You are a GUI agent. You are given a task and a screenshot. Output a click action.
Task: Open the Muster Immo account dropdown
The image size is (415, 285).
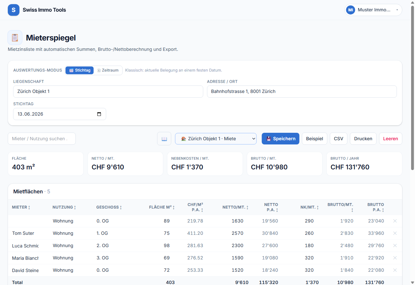pyautogui.click(x=373, y=10)
